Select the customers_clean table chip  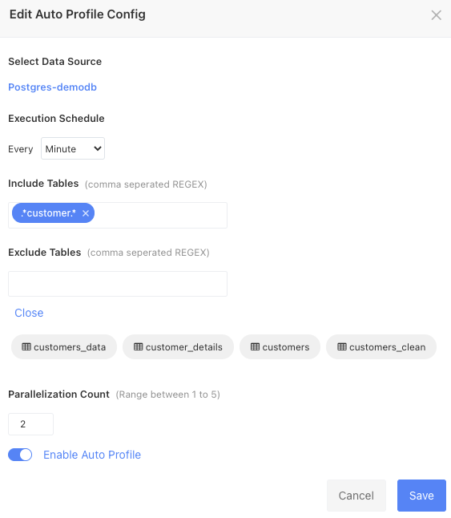click(x=381, y=347)
